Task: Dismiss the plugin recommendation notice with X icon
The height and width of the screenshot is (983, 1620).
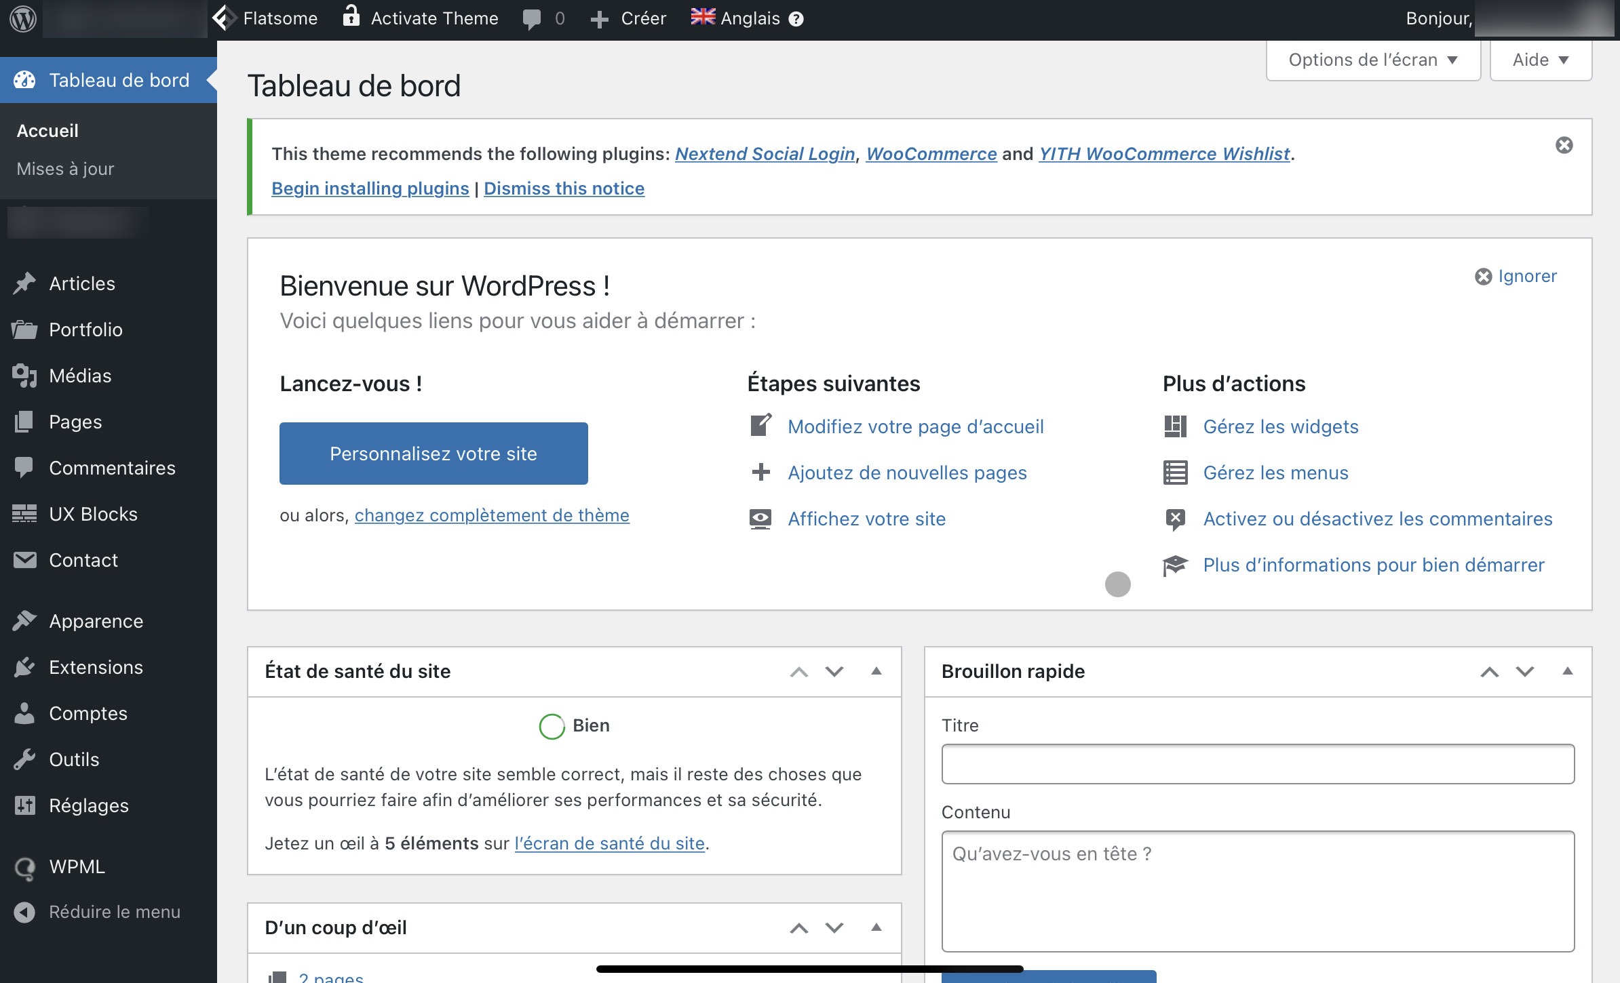Action: pos(1564,145)
